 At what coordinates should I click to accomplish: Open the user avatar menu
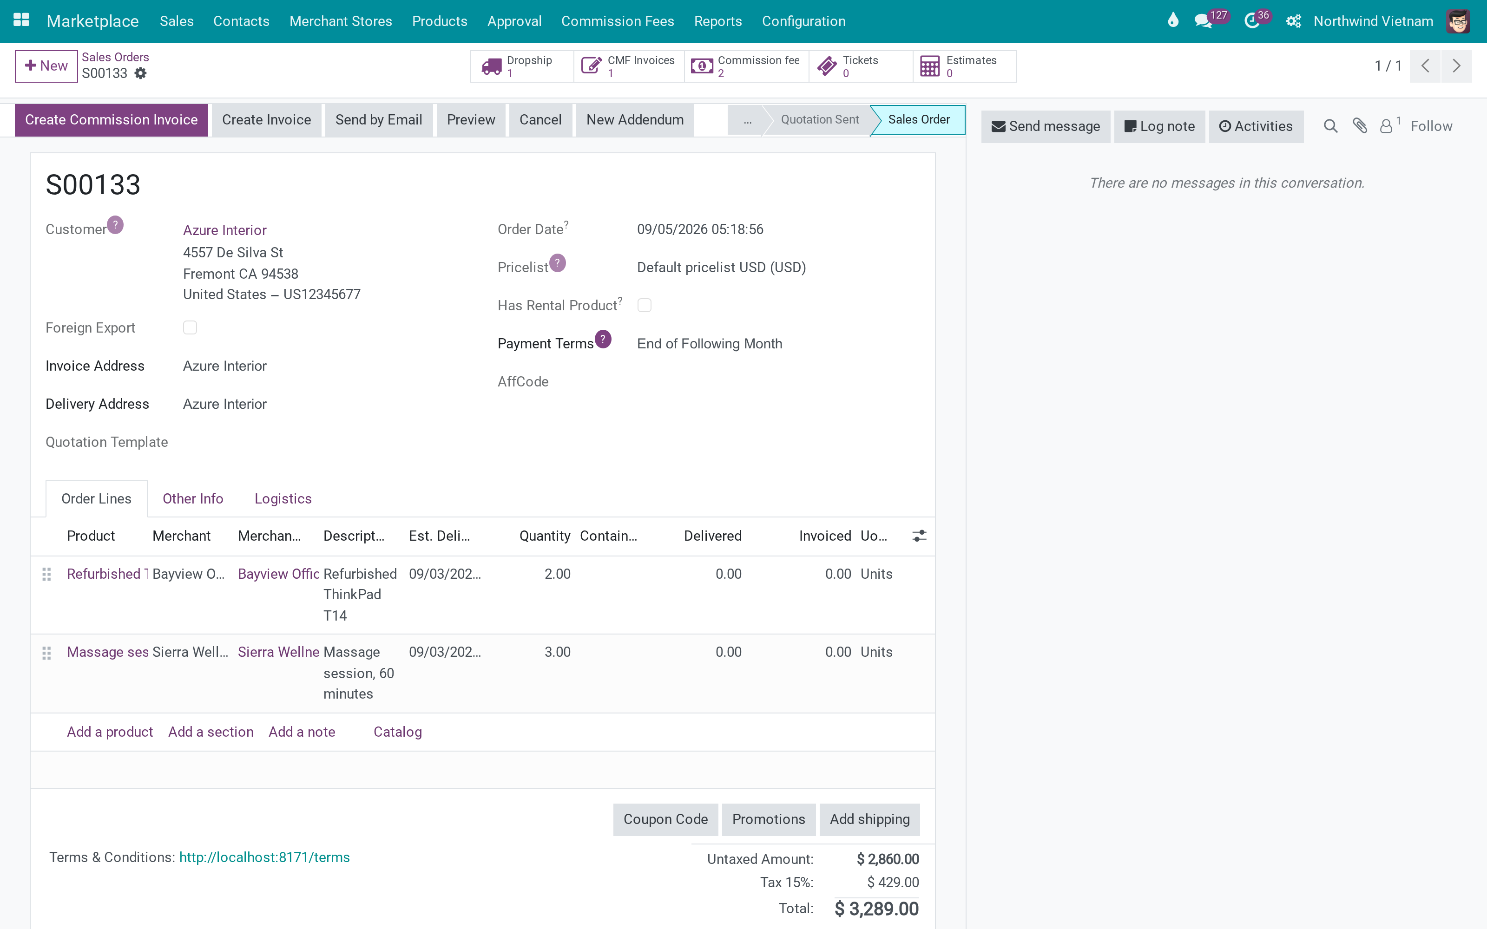(1458, 21)
